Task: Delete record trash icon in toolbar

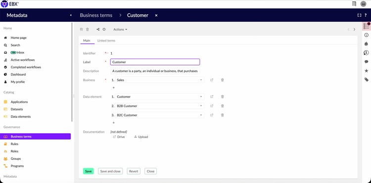Action: (87, 30)
